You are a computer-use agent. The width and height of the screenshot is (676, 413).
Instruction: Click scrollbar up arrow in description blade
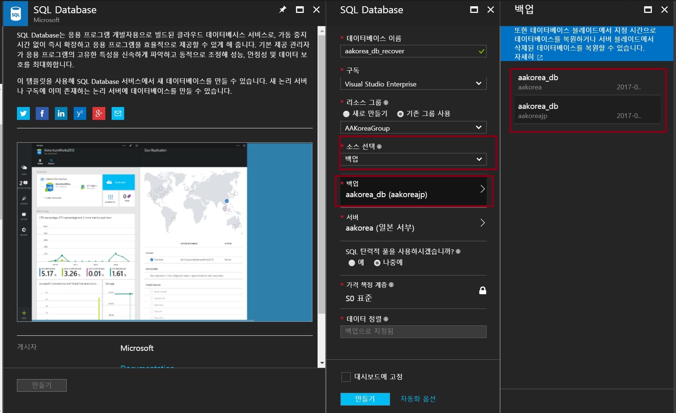click(x=322, y=31)
